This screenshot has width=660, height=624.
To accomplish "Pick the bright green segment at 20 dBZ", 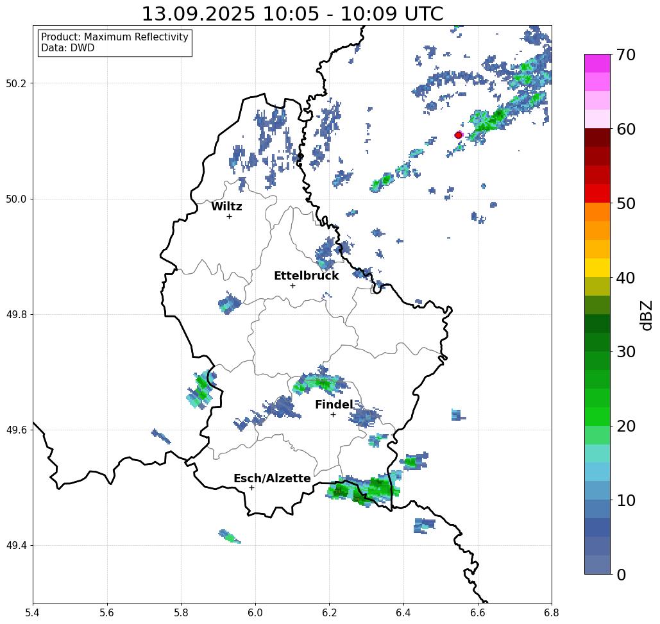I will pos(597,416).
